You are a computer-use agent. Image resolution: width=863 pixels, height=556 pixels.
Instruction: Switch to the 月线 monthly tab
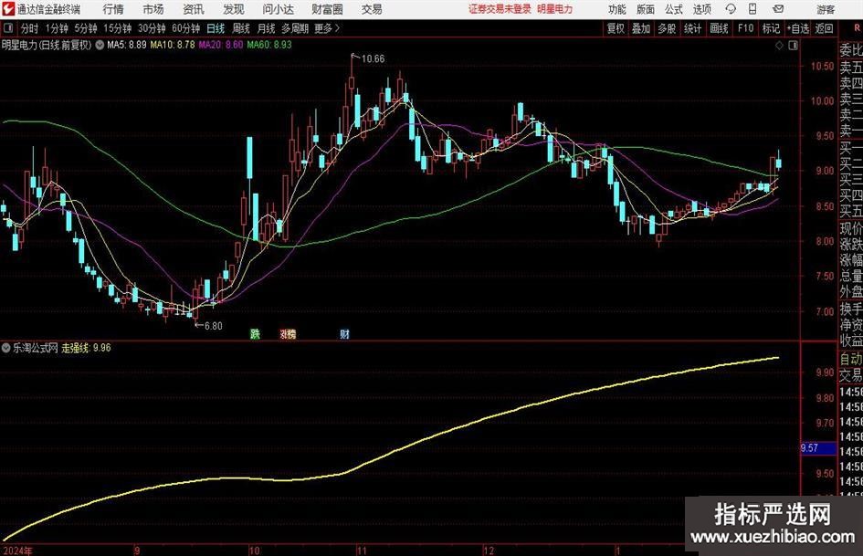pyautogui.click(x=267, y=28)
